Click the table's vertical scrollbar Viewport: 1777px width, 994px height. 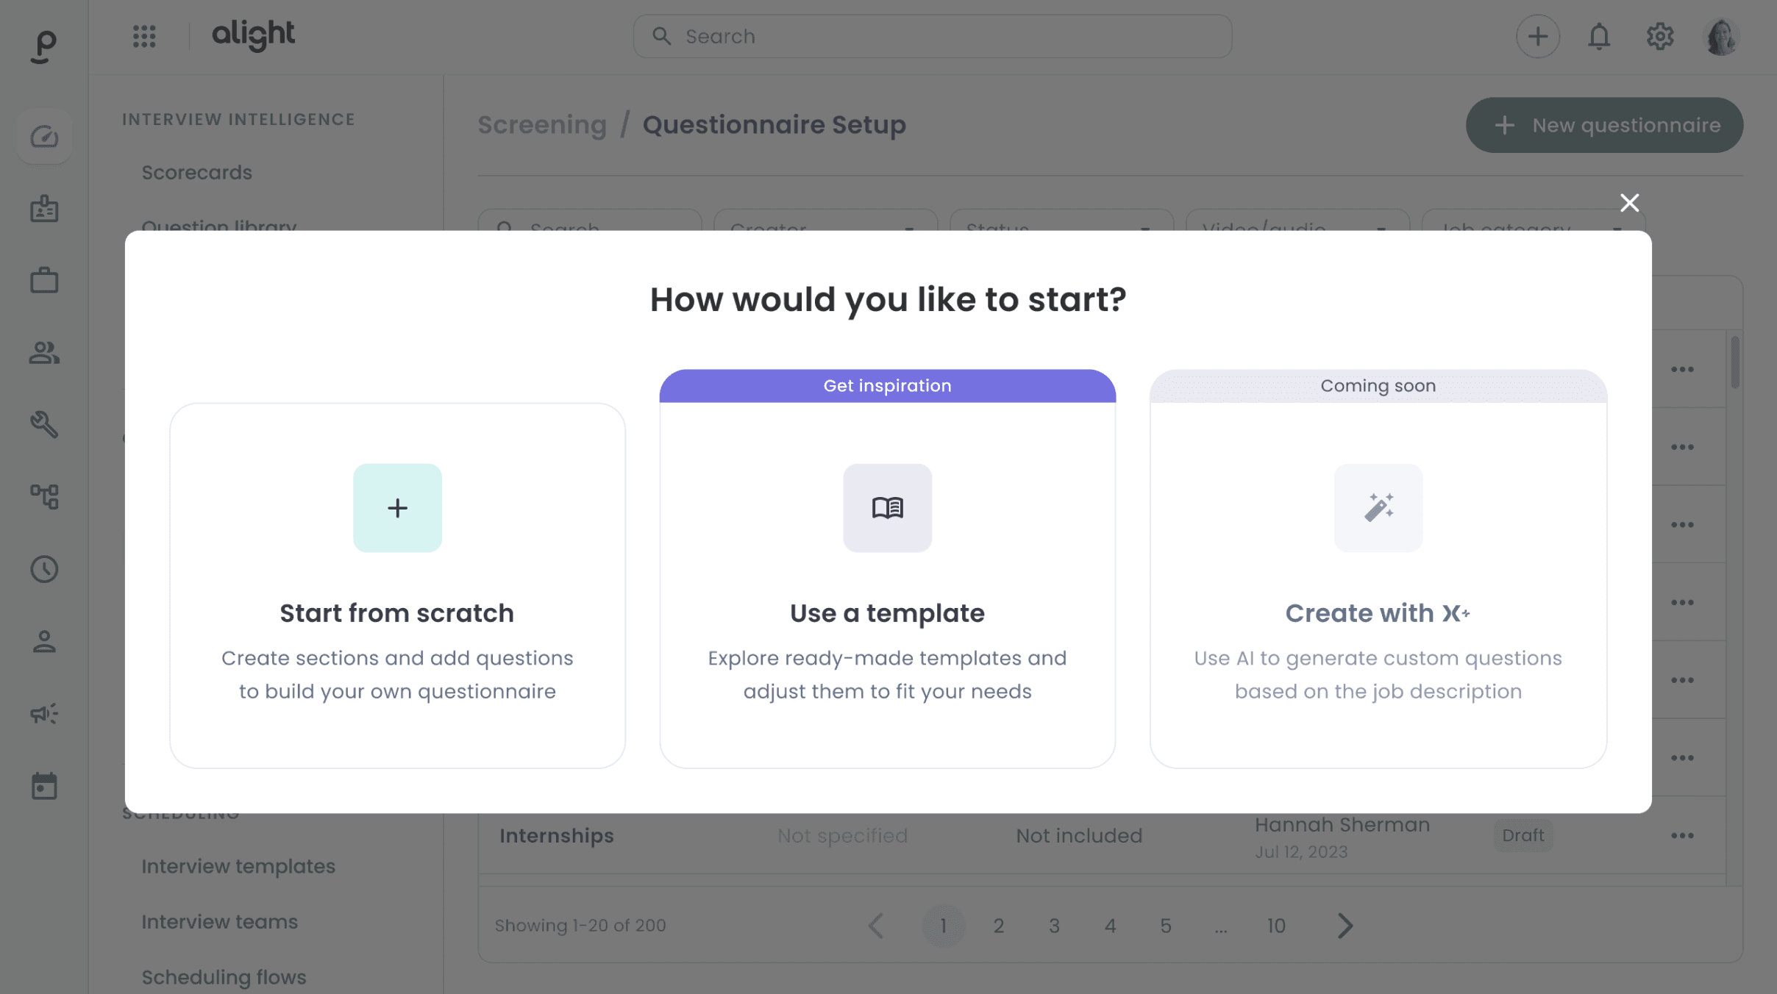tap(1735, 362)
